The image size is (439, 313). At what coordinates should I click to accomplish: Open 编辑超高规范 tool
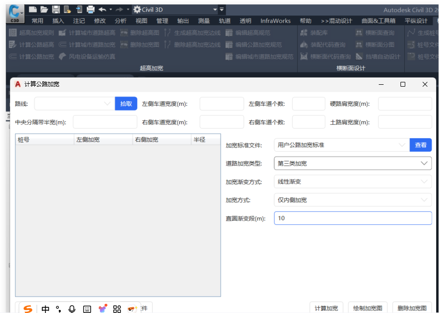248,33
